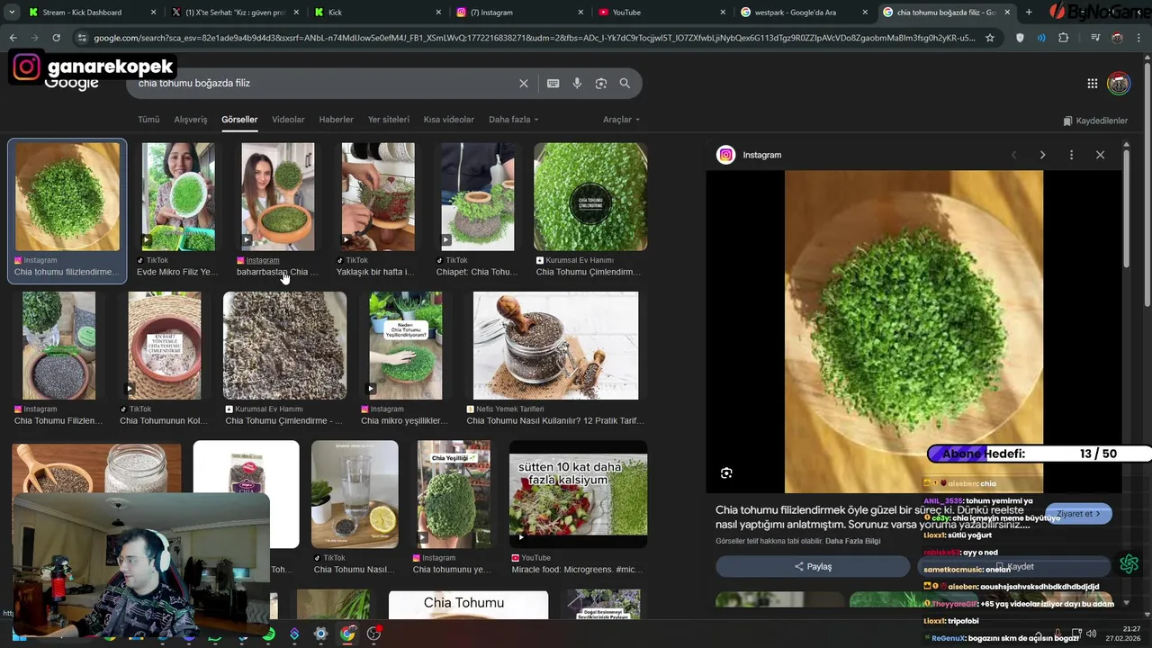1152x648 pixels.
Task: Open more options in the preview panel
Action: pyautogui.click(x=1071, y=155)
